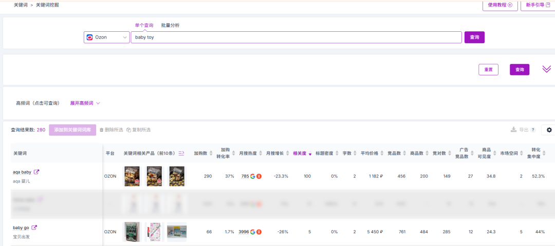Open first product thumbnail for aqa baby

[x=133, y=176]
